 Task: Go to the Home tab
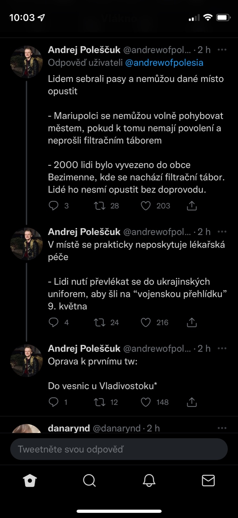(30, 481)
